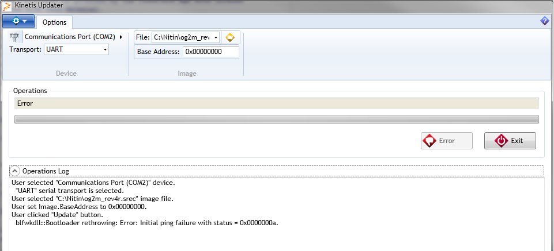Expand the Communications Port (COM2) device arrow
This screenshot has height=251, width=554.
click(121, 37)
